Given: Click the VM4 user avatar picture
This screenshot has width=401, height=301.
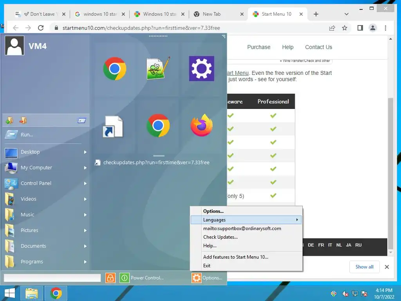Looking at the screenshot, I should coord(14,45).
